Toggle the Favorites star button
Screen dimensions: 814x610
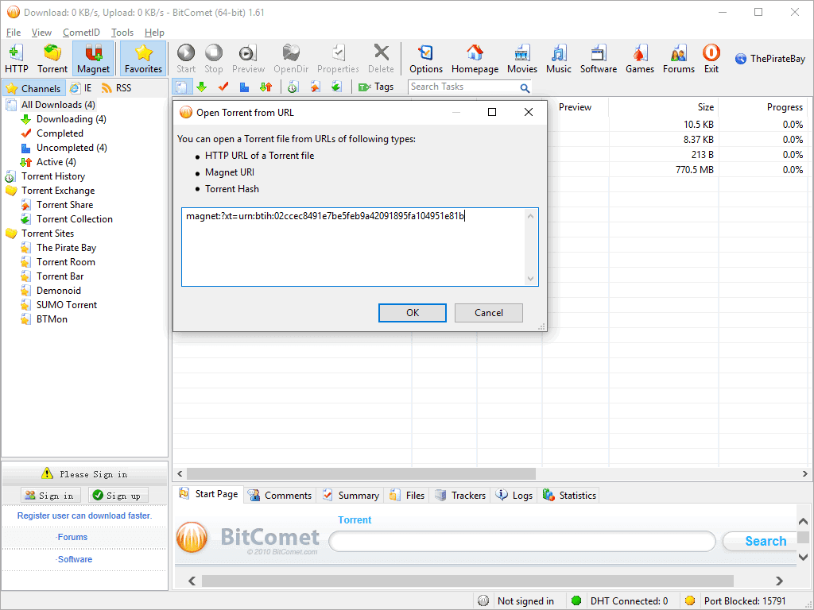[143, 59]
